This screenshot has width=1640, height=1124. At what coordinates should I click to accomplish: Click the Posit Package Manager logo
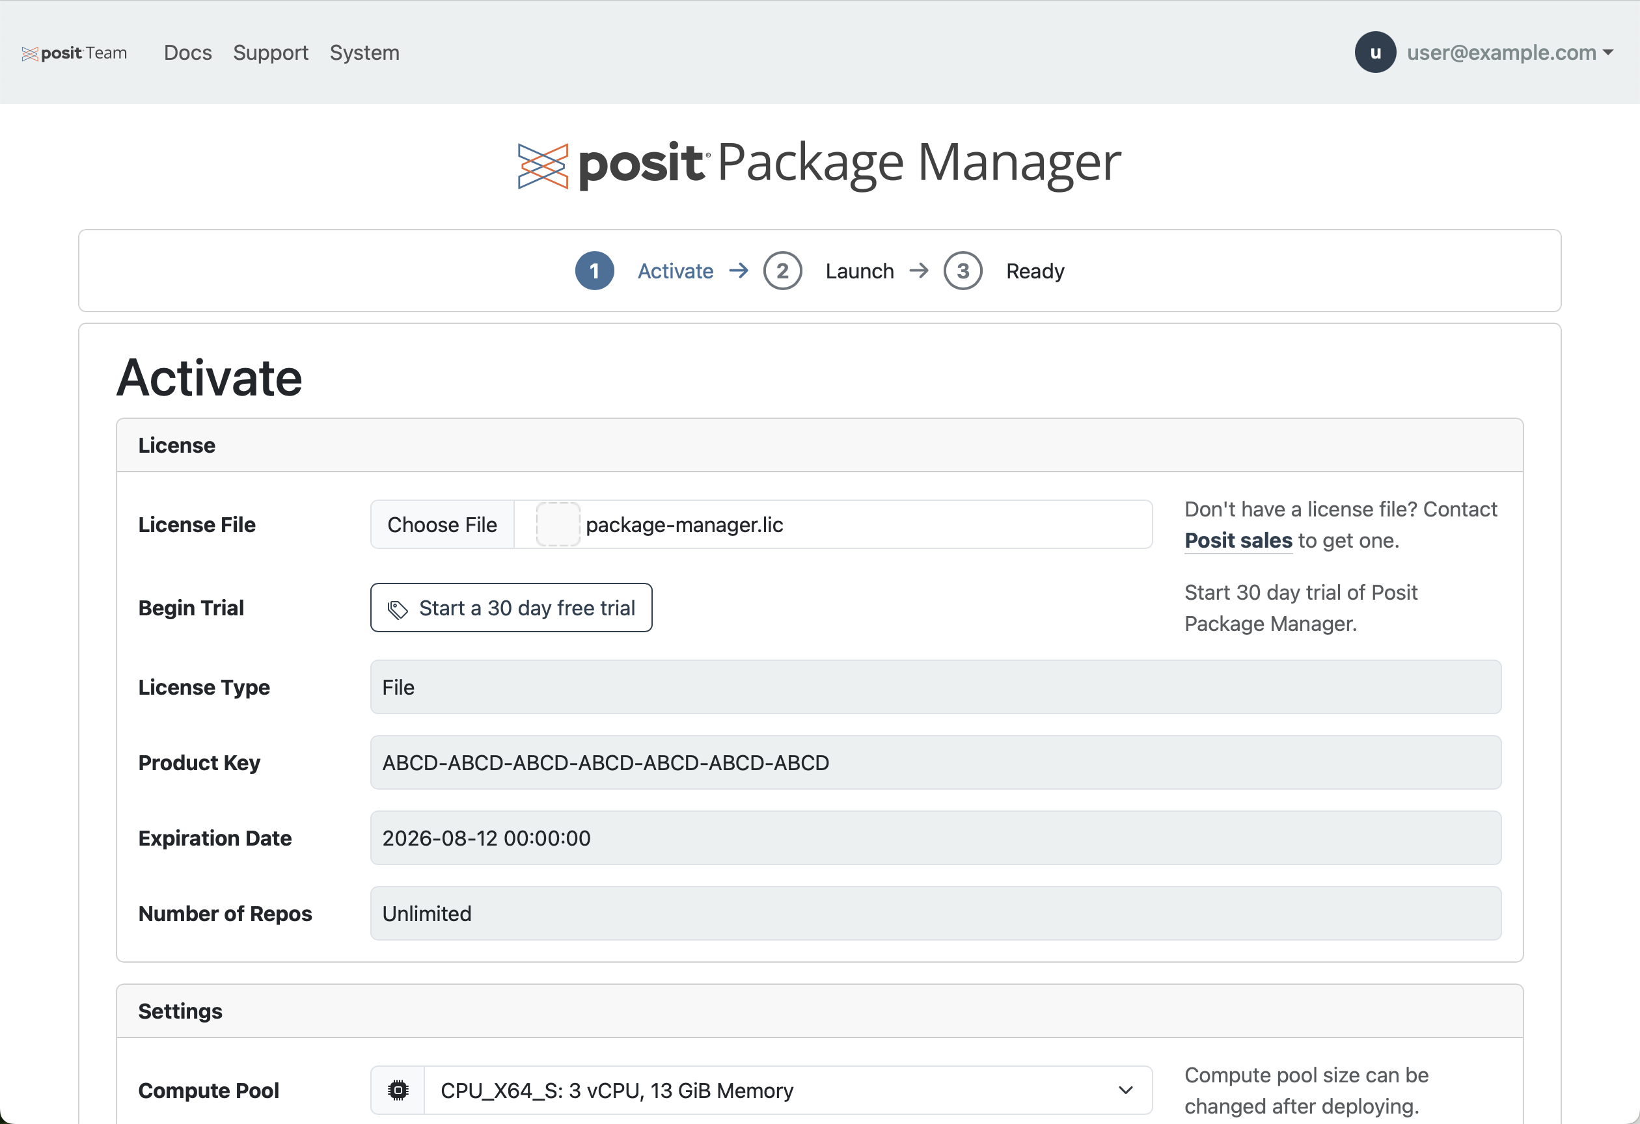pos(819,164)
